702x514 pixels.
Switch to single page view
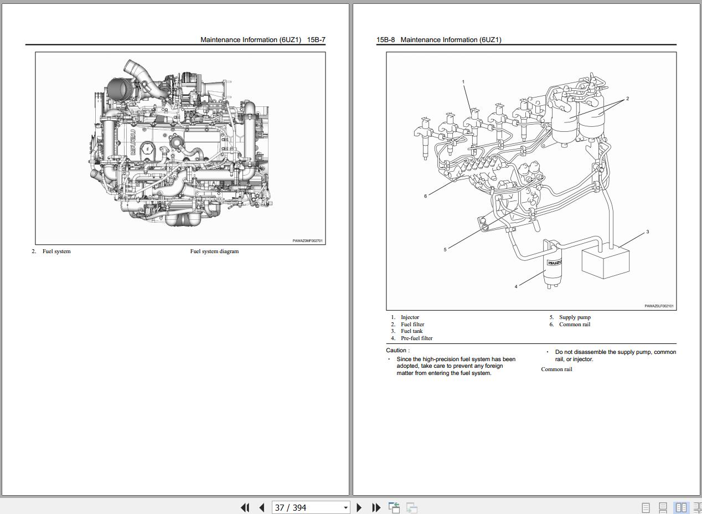click(x=646, y=507)
